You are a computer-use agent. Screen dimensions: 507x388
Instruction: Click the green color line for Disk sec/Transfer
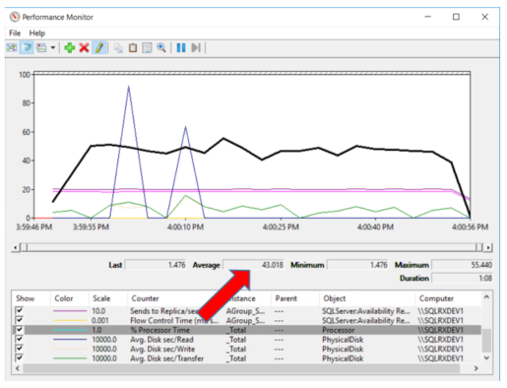(70, 358)
